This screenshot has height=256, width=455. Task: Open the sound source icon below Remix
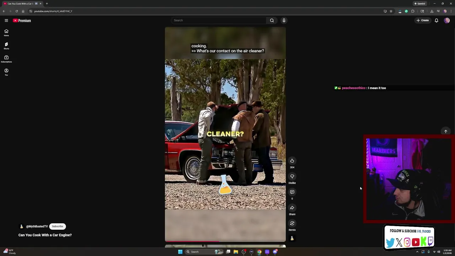tap(292, 238)
